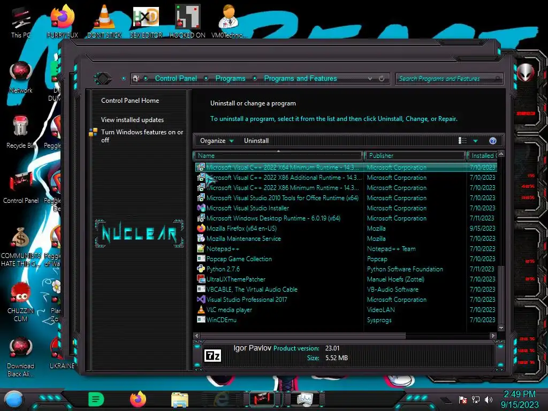548x411 pixels.
Task: Select Visual Studio 2010 Tools for Office Runtime
Action: click(346, 198)
